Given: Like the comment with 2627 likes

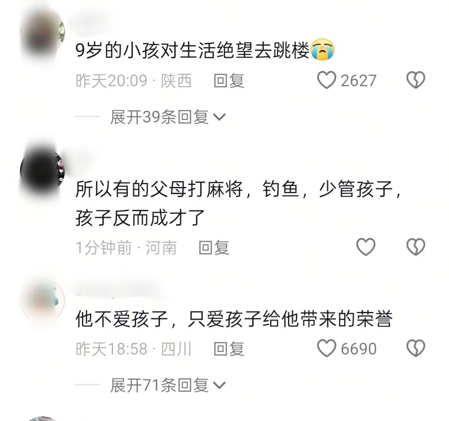Looking at the screenshot, I should 326,80.
